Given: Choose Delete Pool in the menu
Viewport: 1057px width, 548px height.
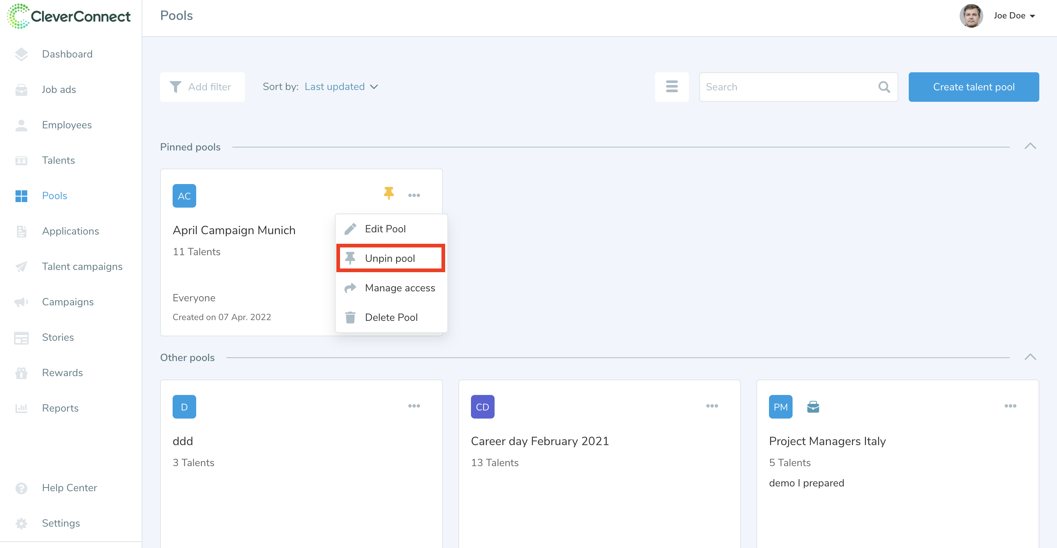Looking at the screenshot, I should pos(391,317).
